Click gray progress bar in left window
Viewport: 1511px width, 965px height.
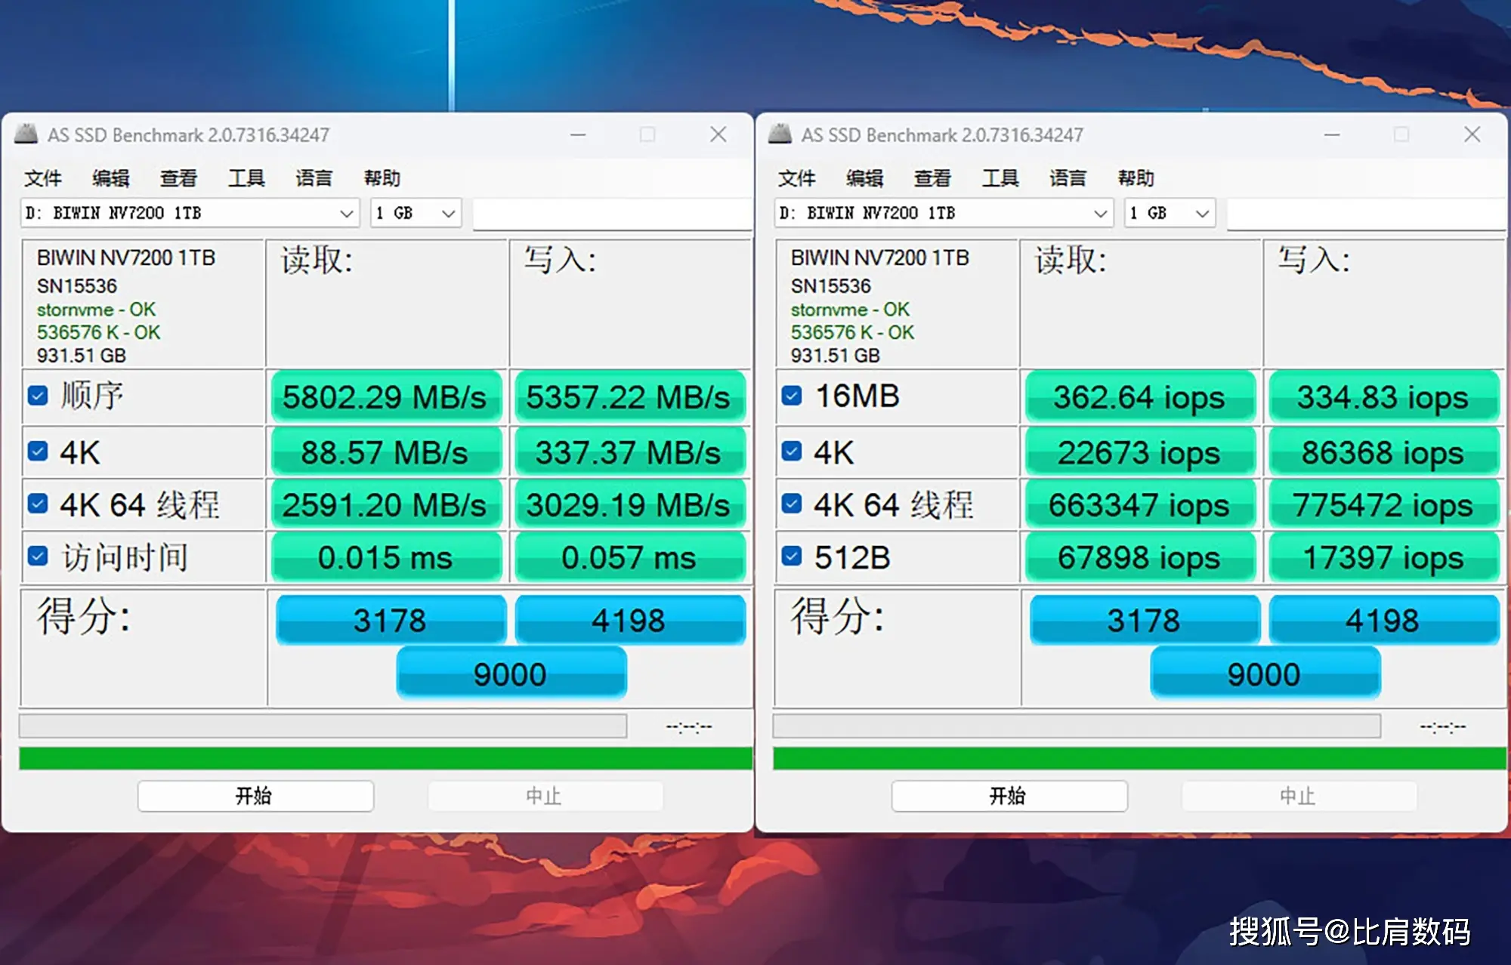(x=323, y=726)
